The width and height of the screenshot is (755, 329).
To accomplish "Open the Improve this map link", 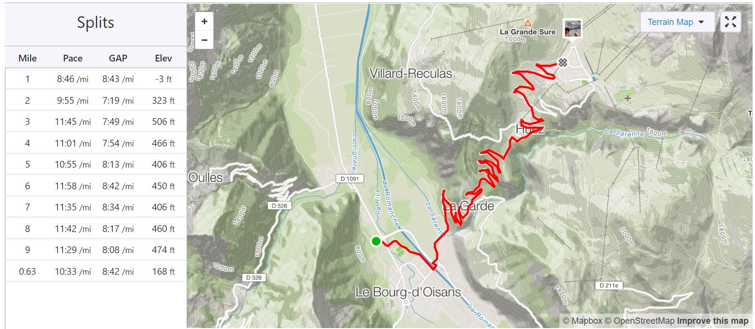I will 713,321.
